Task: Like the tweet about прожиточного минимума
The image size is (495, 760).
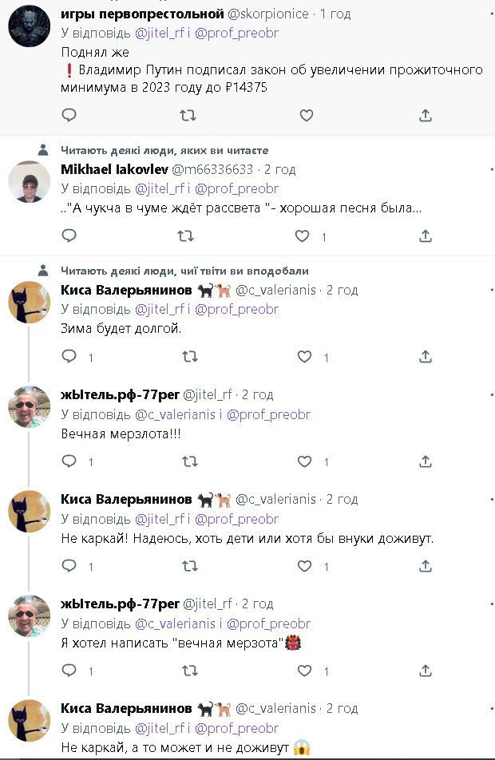Action: [306, 116]
